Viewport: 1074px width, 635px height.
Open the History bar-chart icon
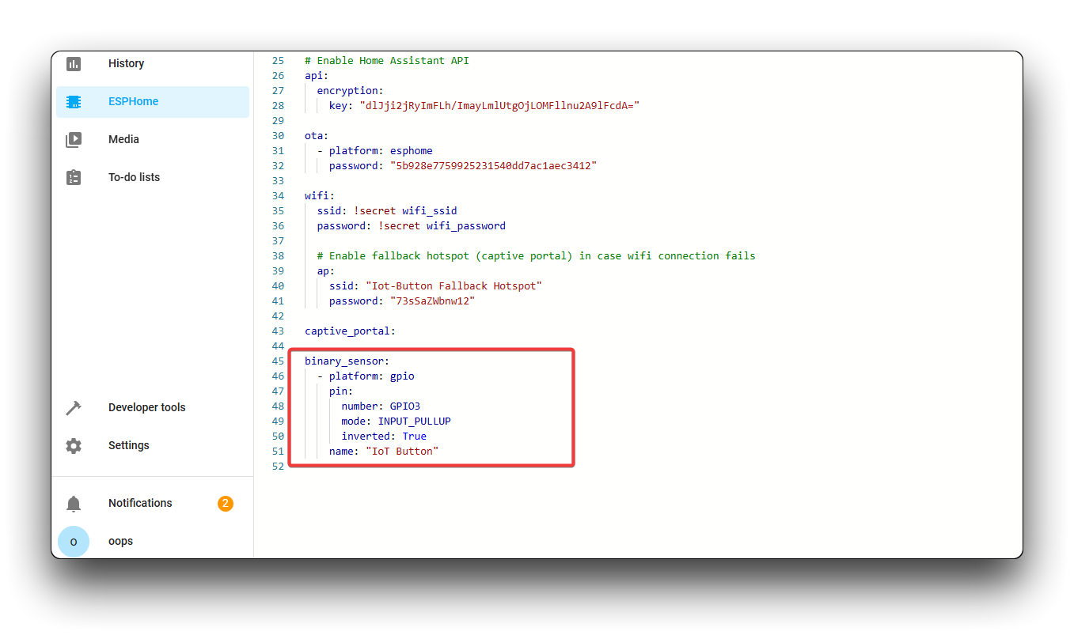click(x=74, y=64)
